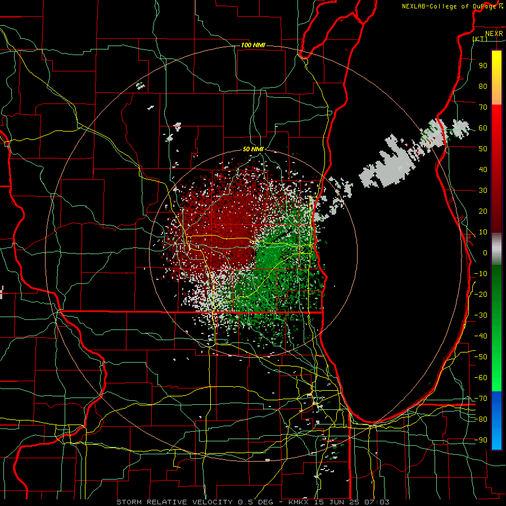The width and height of the screenshot is (506, 506).
Task: Pick the blue bottom segment of the color bar
Action: tap(496, 420)
